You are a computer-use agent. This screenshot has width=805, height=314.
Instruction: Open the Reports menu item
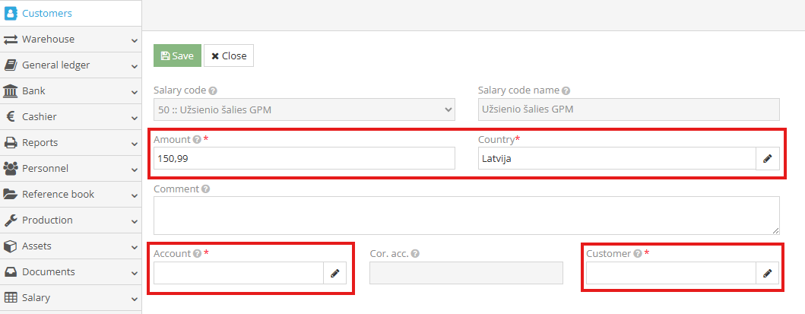coord(71,143)
